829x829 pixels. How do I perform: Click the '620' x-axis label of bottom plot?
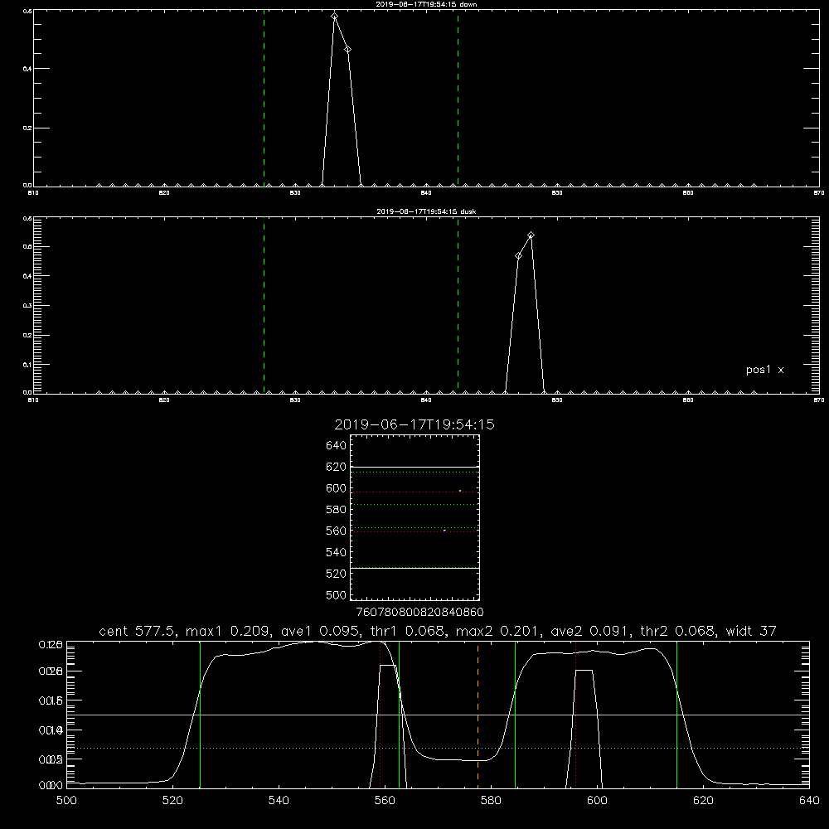coord(703,801)
